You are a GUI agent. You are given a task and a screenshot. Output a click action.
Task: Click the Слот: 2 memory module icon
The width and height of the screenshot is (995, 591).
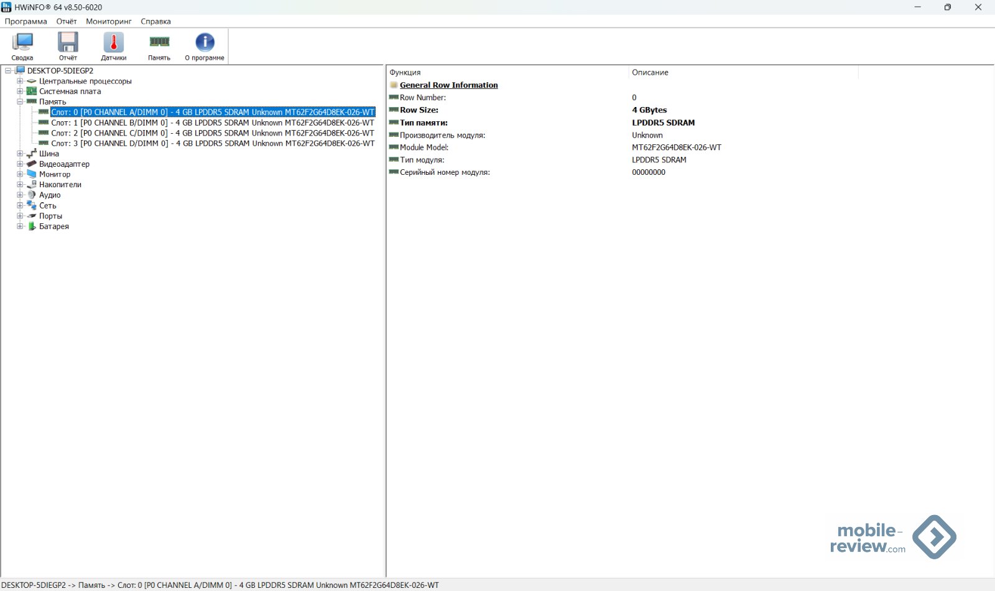44,133
